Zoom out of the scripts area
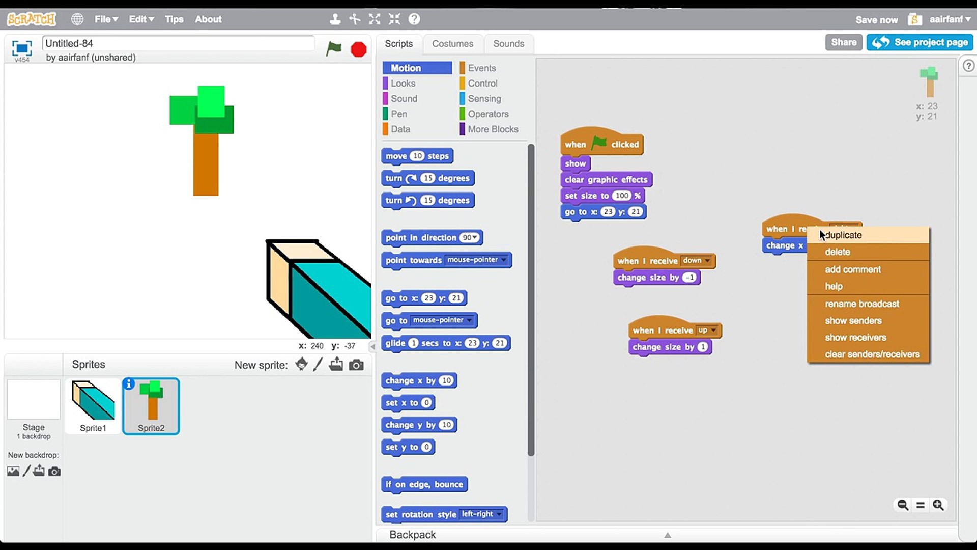This screenshot has width=977, height=550. 903,505
